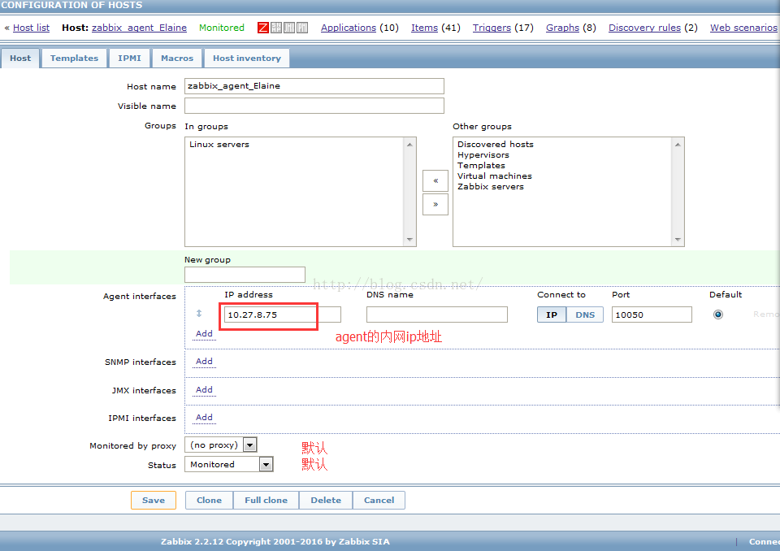The width and height of the screenshot is (780, 551).
Task: Click the Delete button
Action: 326,501
